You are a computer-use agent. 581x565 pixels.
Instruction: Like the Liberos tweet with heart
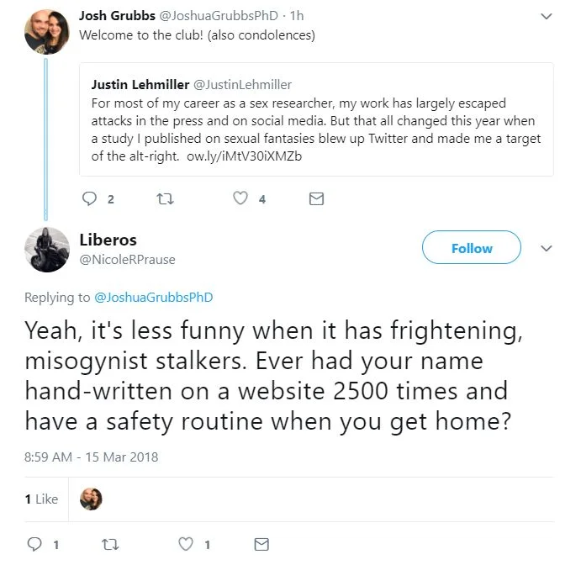click(x=187, y=544)
